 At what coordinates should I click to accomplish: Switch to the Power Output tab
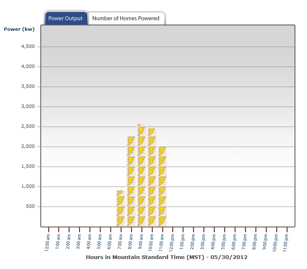pyautogui.click(x=66, y=18)
